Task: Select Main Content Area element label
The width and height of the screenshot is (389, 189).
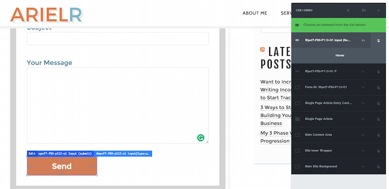Action: 318,135
